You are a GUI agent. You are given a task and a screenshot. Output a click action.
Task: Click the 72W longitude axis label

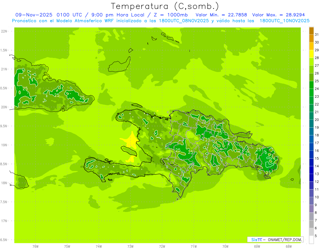click(x=162, y=246)
